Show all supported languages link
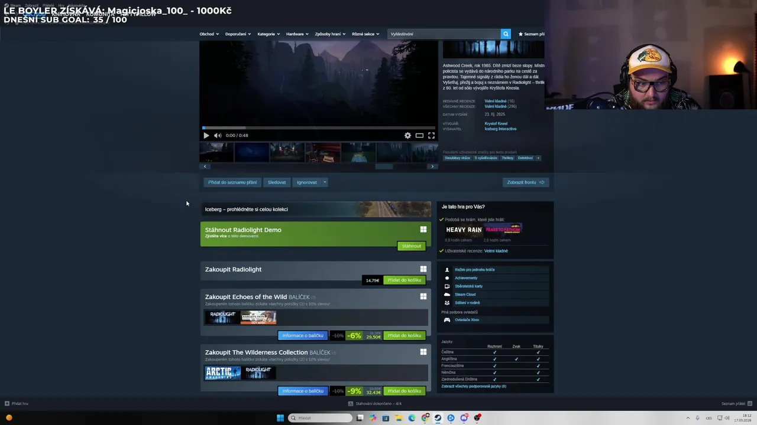 point(474,386)
